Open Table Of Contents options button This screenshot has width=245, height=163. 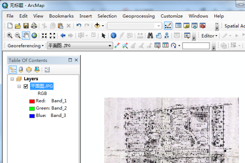[47, 70]
